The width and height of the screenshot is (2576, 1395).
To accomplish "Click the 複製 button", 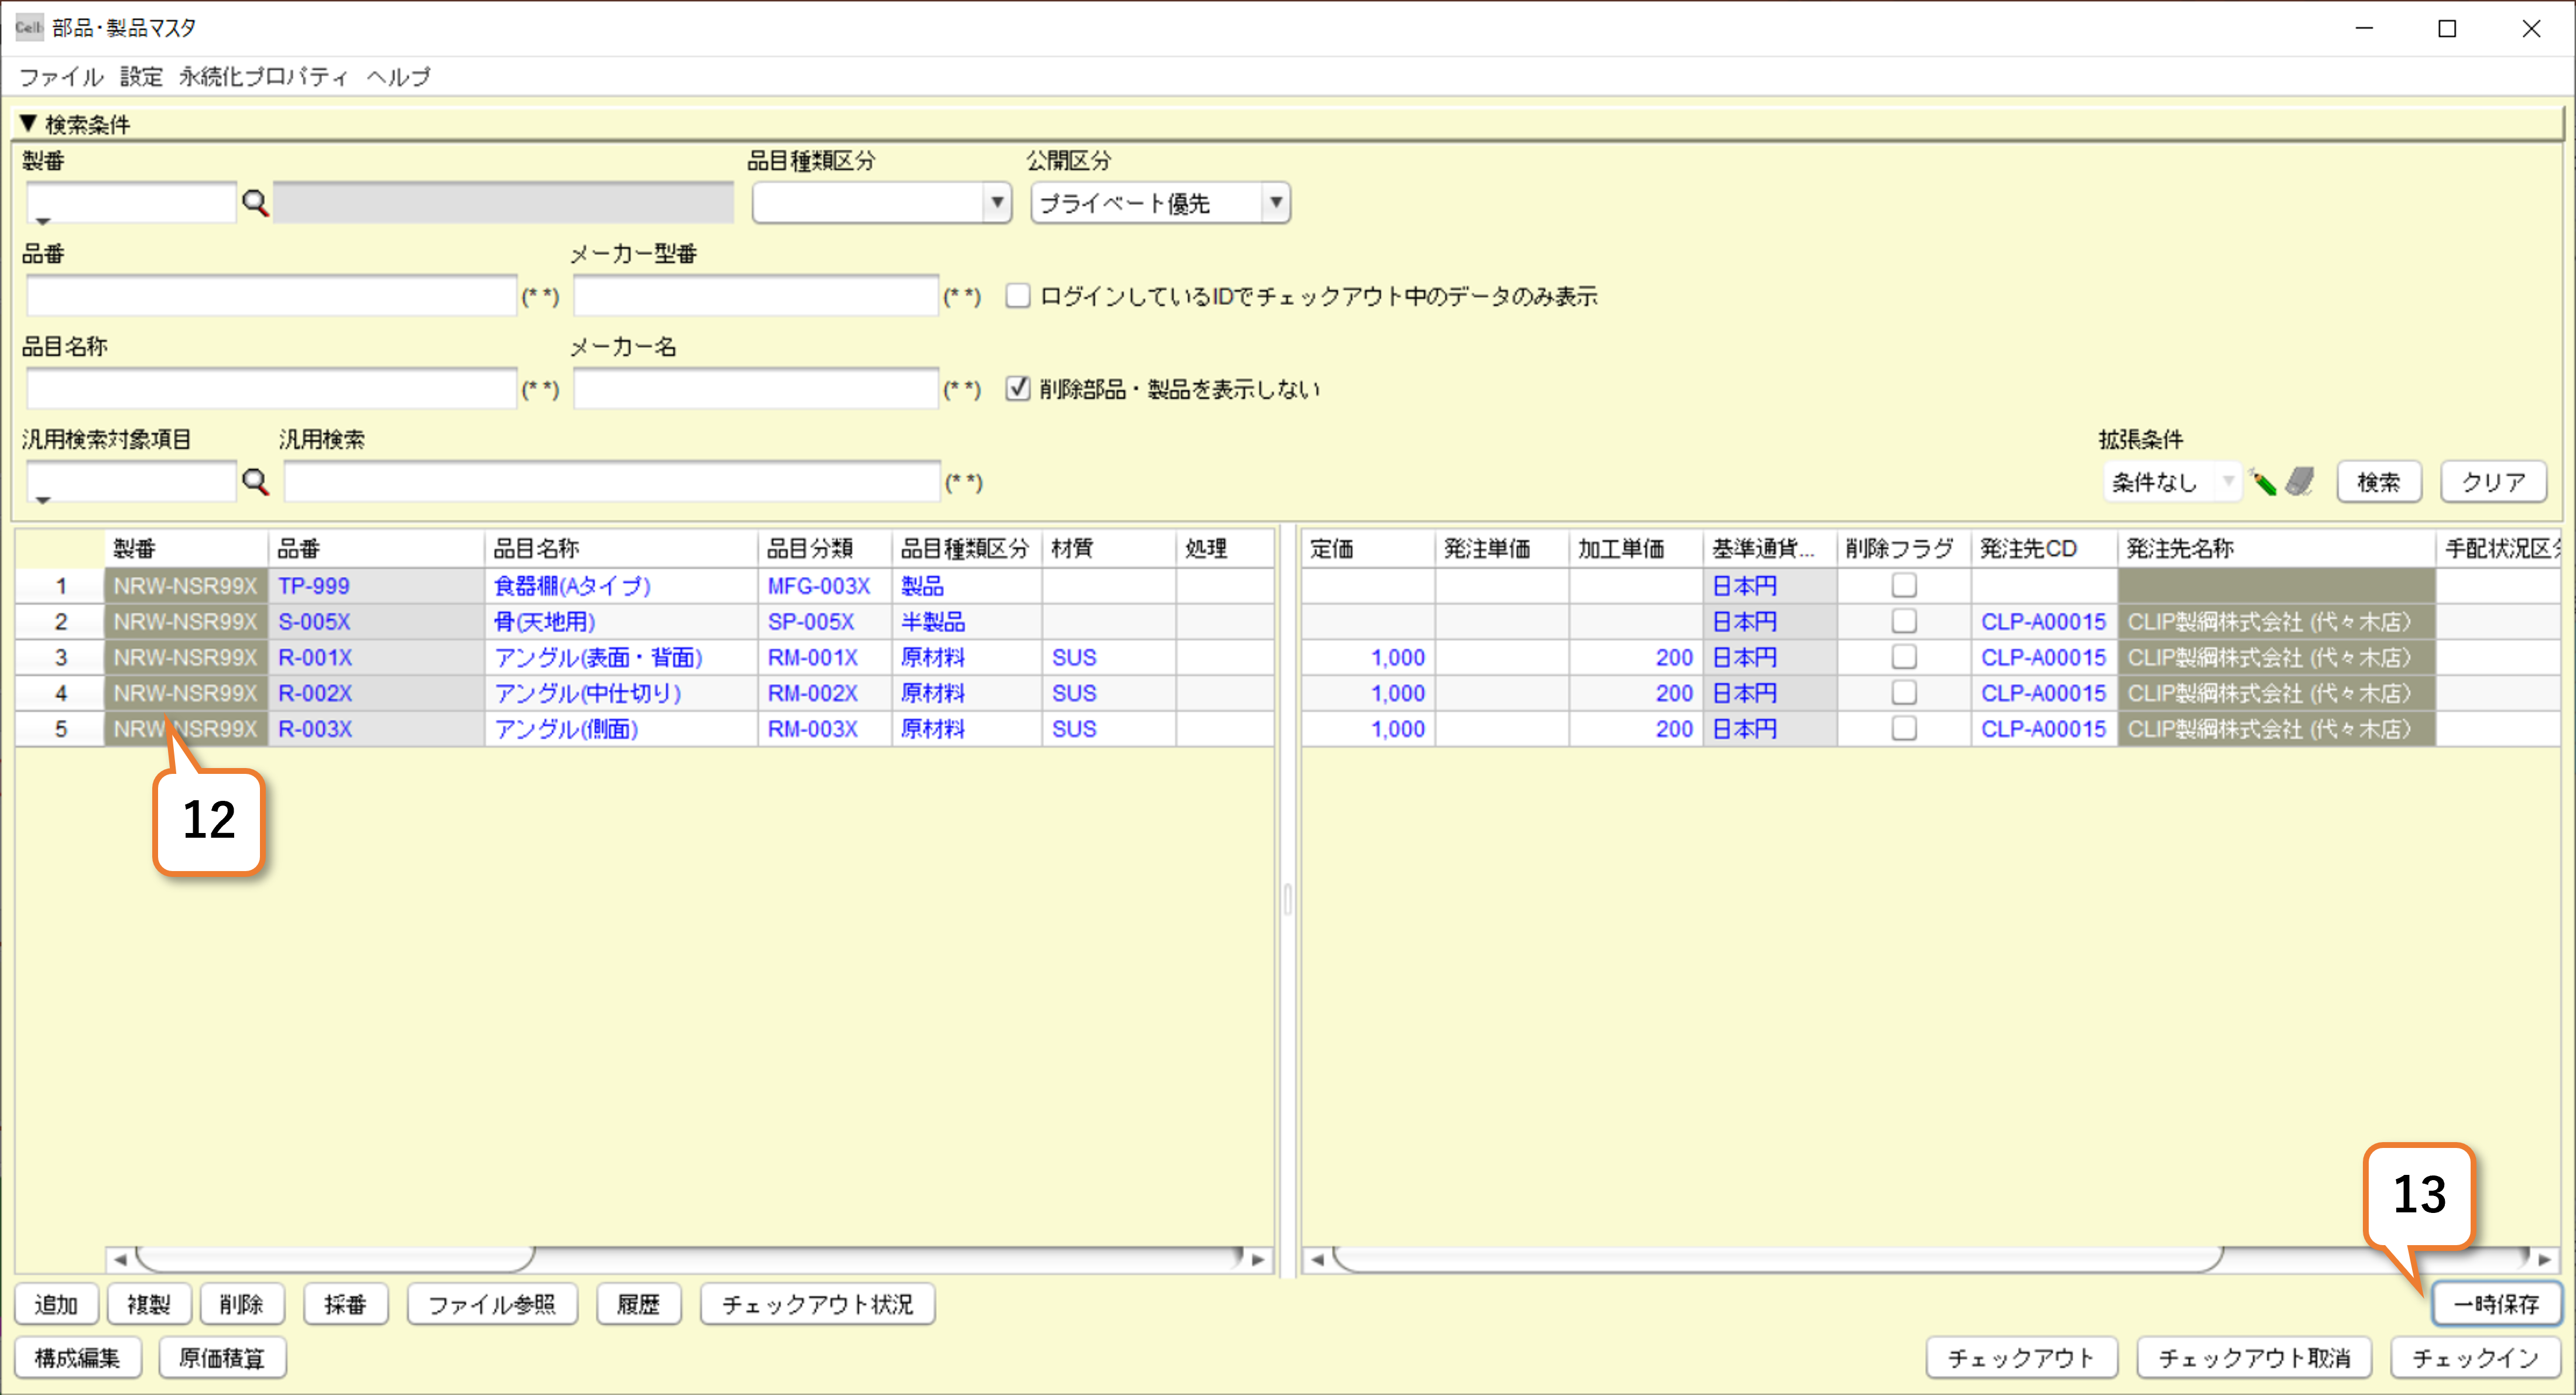I will click(x=148, y=1304).
